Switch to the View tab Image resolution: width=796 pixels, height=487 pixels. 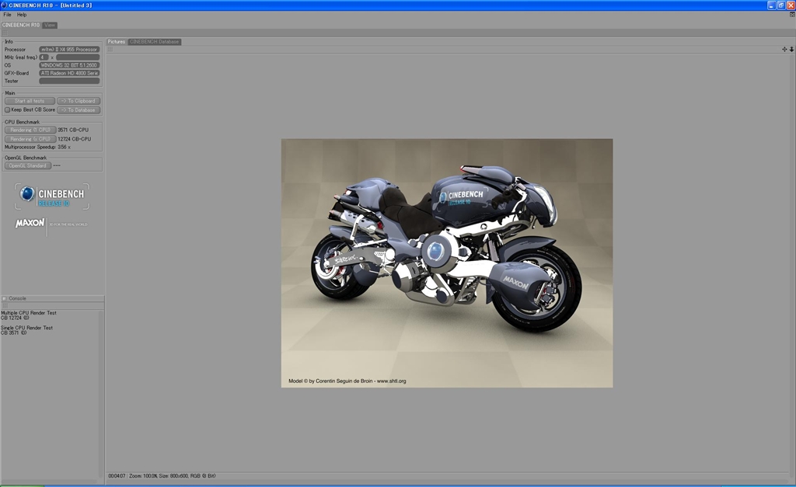(50, 25)
